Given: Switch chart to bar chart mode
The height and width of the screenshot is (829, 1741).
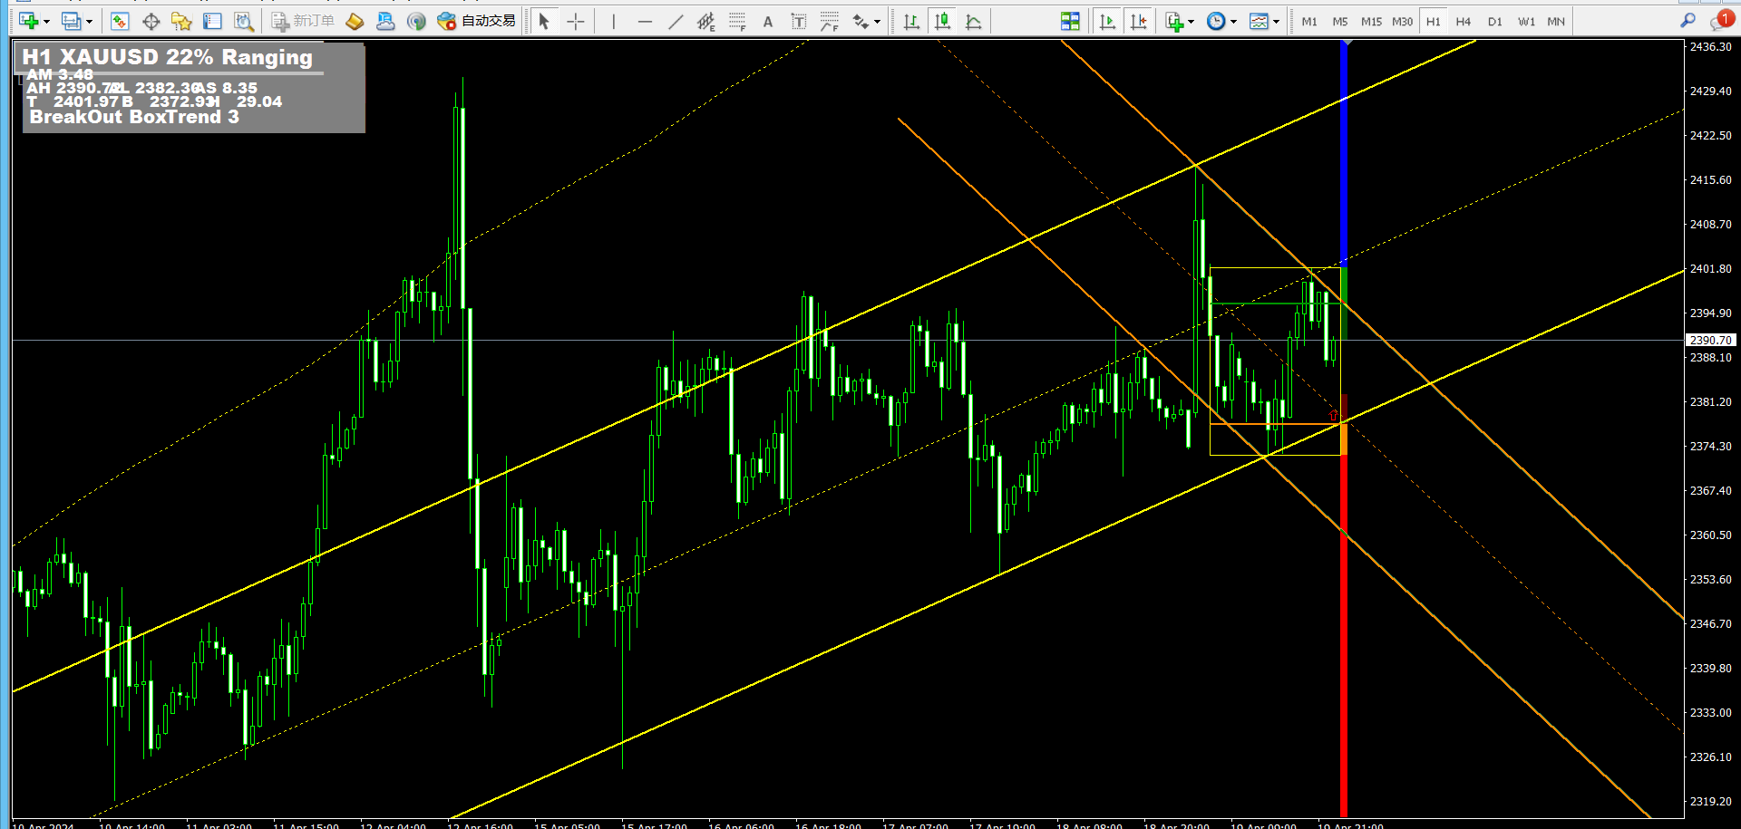Looking at the screenshot, I should point(912,21).
